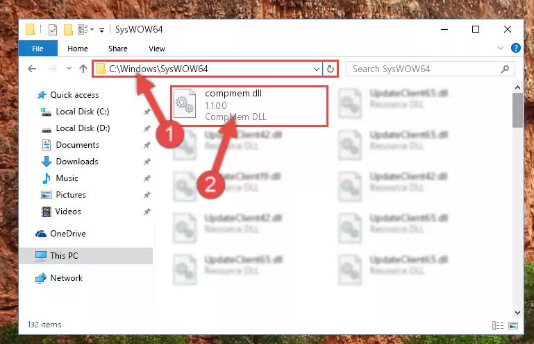Click the scroll up arrow of file list
The image size is (534, 344).
(517, 88)
